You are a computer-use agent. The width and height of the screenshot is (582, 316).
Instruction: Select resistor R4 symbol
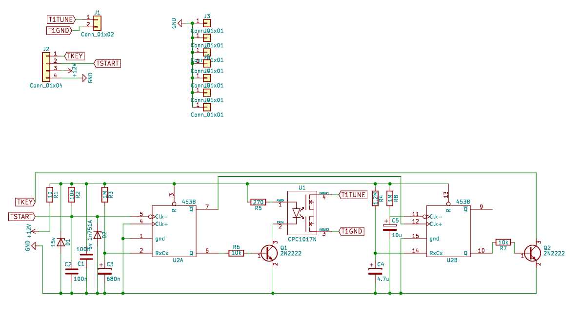pyautogui.click(x=375, y=198)
